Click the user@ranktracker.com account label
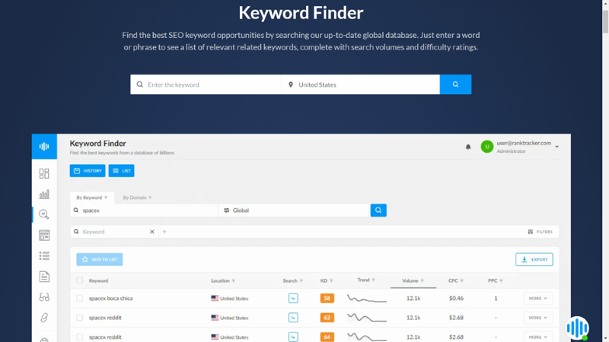This screenshot has height=342, width=609. 524,143
